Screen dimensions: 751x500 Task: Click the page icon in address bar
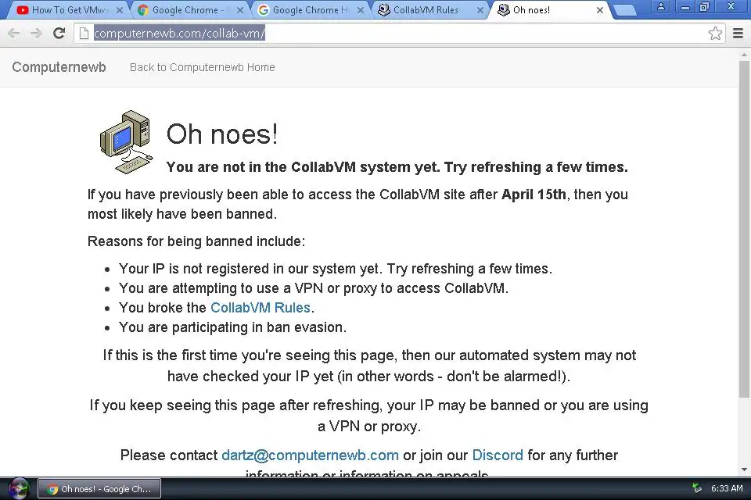click(x=84, y=33)
